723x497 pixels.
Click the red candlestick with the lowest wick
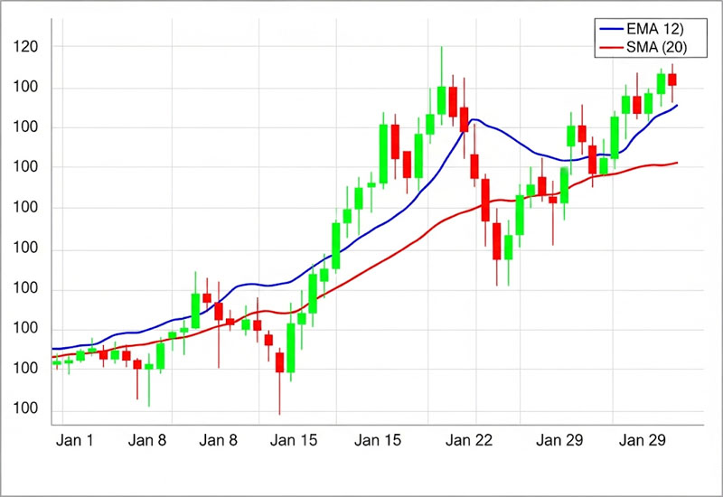[x=279, y=361]
